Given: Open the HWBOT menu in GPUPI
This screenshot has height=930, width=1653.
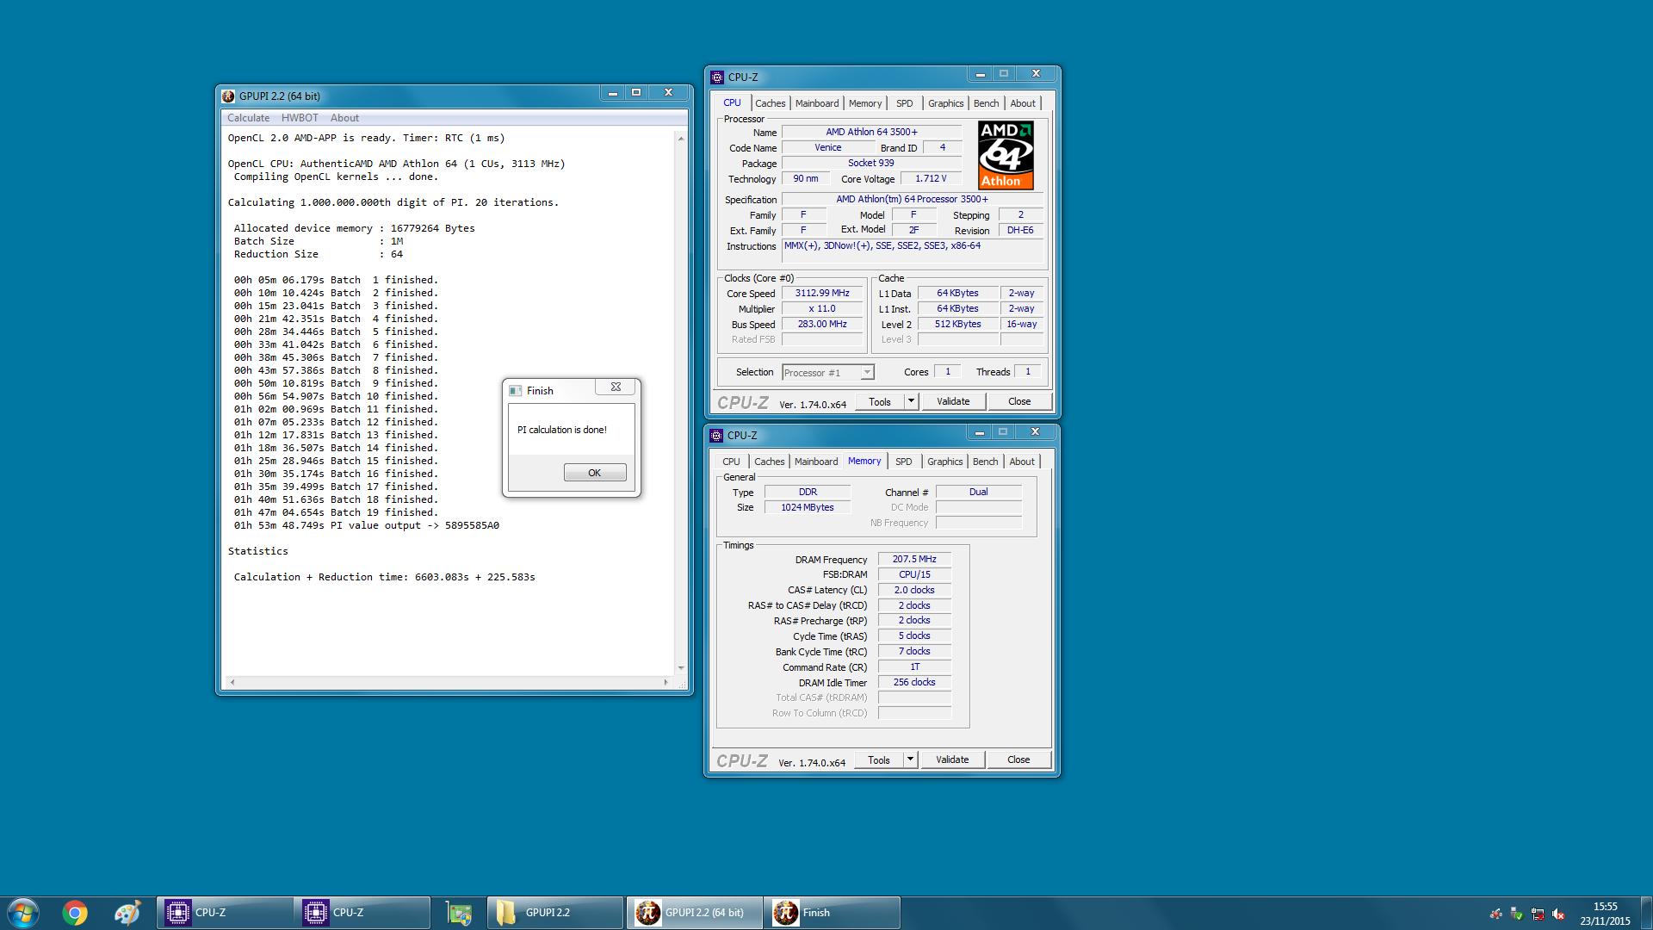Looking at the screenshot, I should click(300, 118).
